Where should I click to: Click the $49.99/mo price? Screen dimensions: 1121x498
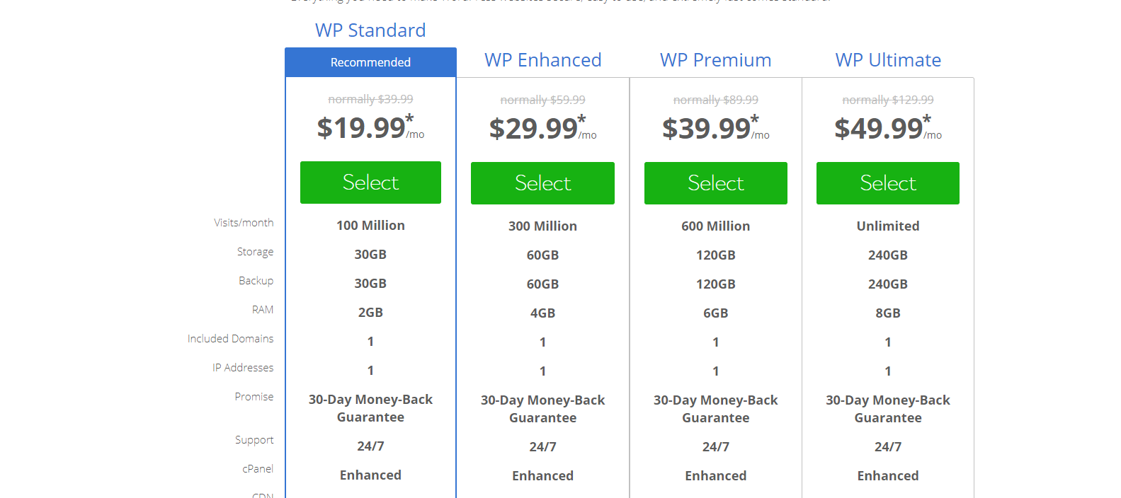pos(888,128)
